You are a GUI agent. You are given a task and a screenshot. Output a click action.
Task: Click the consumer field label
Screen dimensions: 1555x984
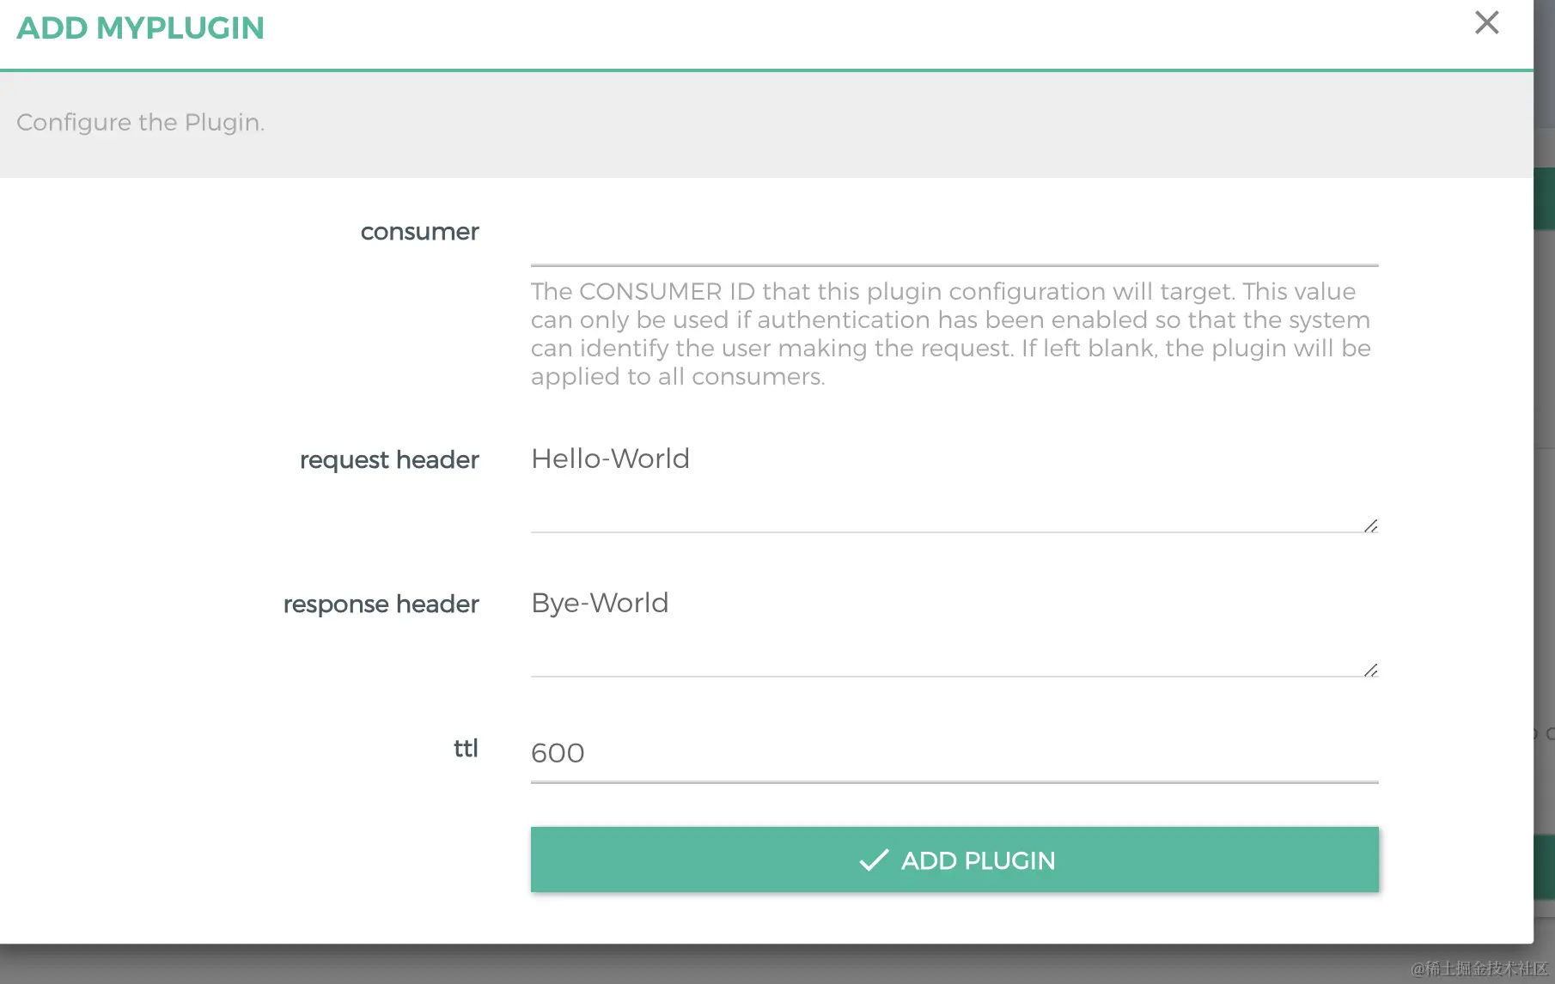click(x=419, y=232)
